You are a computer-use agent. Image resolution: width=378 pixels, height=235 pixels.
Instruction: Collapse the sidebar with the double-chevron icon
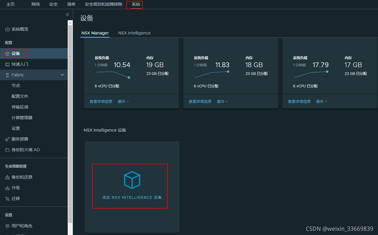click(67, 15)
